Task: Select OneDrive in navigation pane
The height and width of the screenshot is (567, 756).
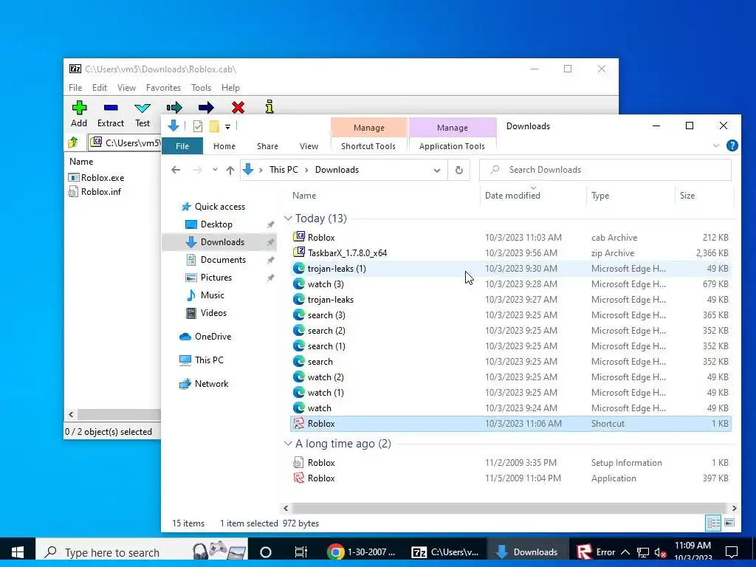Action: [x=213, y=337]
